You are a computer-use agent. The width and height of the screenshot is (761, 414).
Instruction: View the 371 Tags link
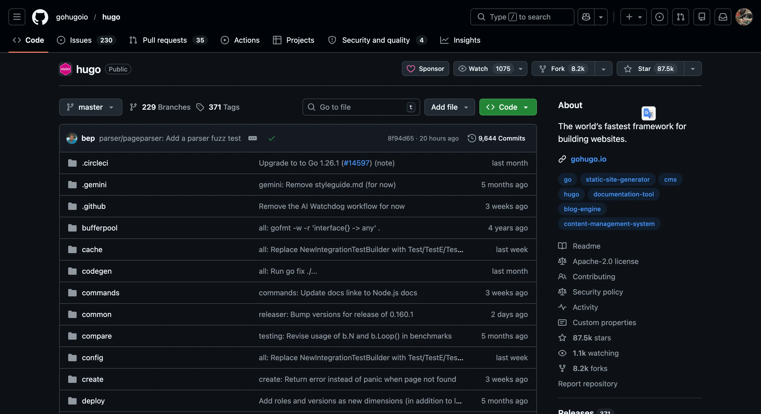[218, 107]
